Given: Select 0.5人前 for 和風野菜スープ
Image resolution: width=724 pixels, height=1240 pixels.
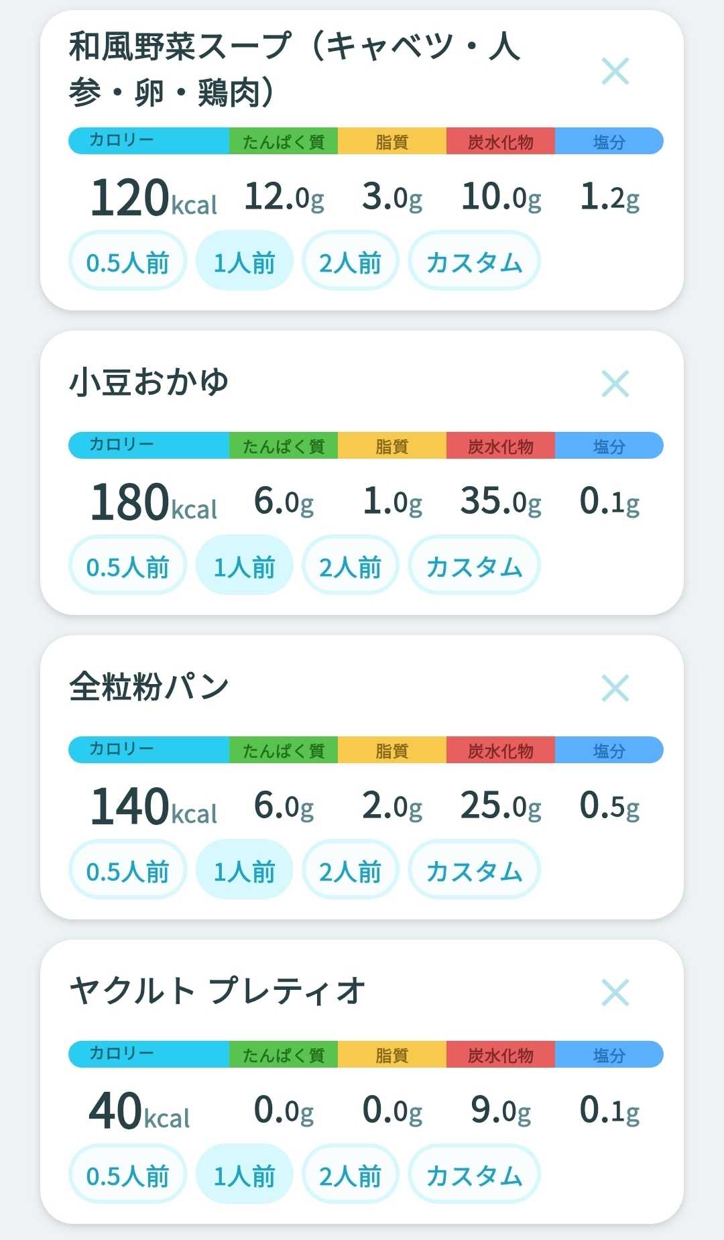Looking at the screenshot, I should [127, 261].
